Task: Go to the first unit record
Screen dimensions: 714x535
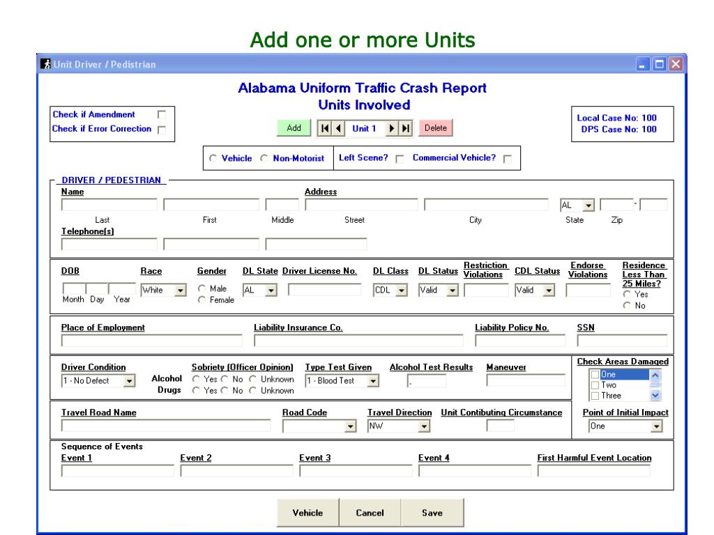Action: 325,128
